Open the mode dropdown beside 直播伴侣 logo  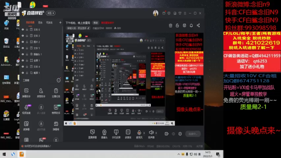tap(51, 13)
